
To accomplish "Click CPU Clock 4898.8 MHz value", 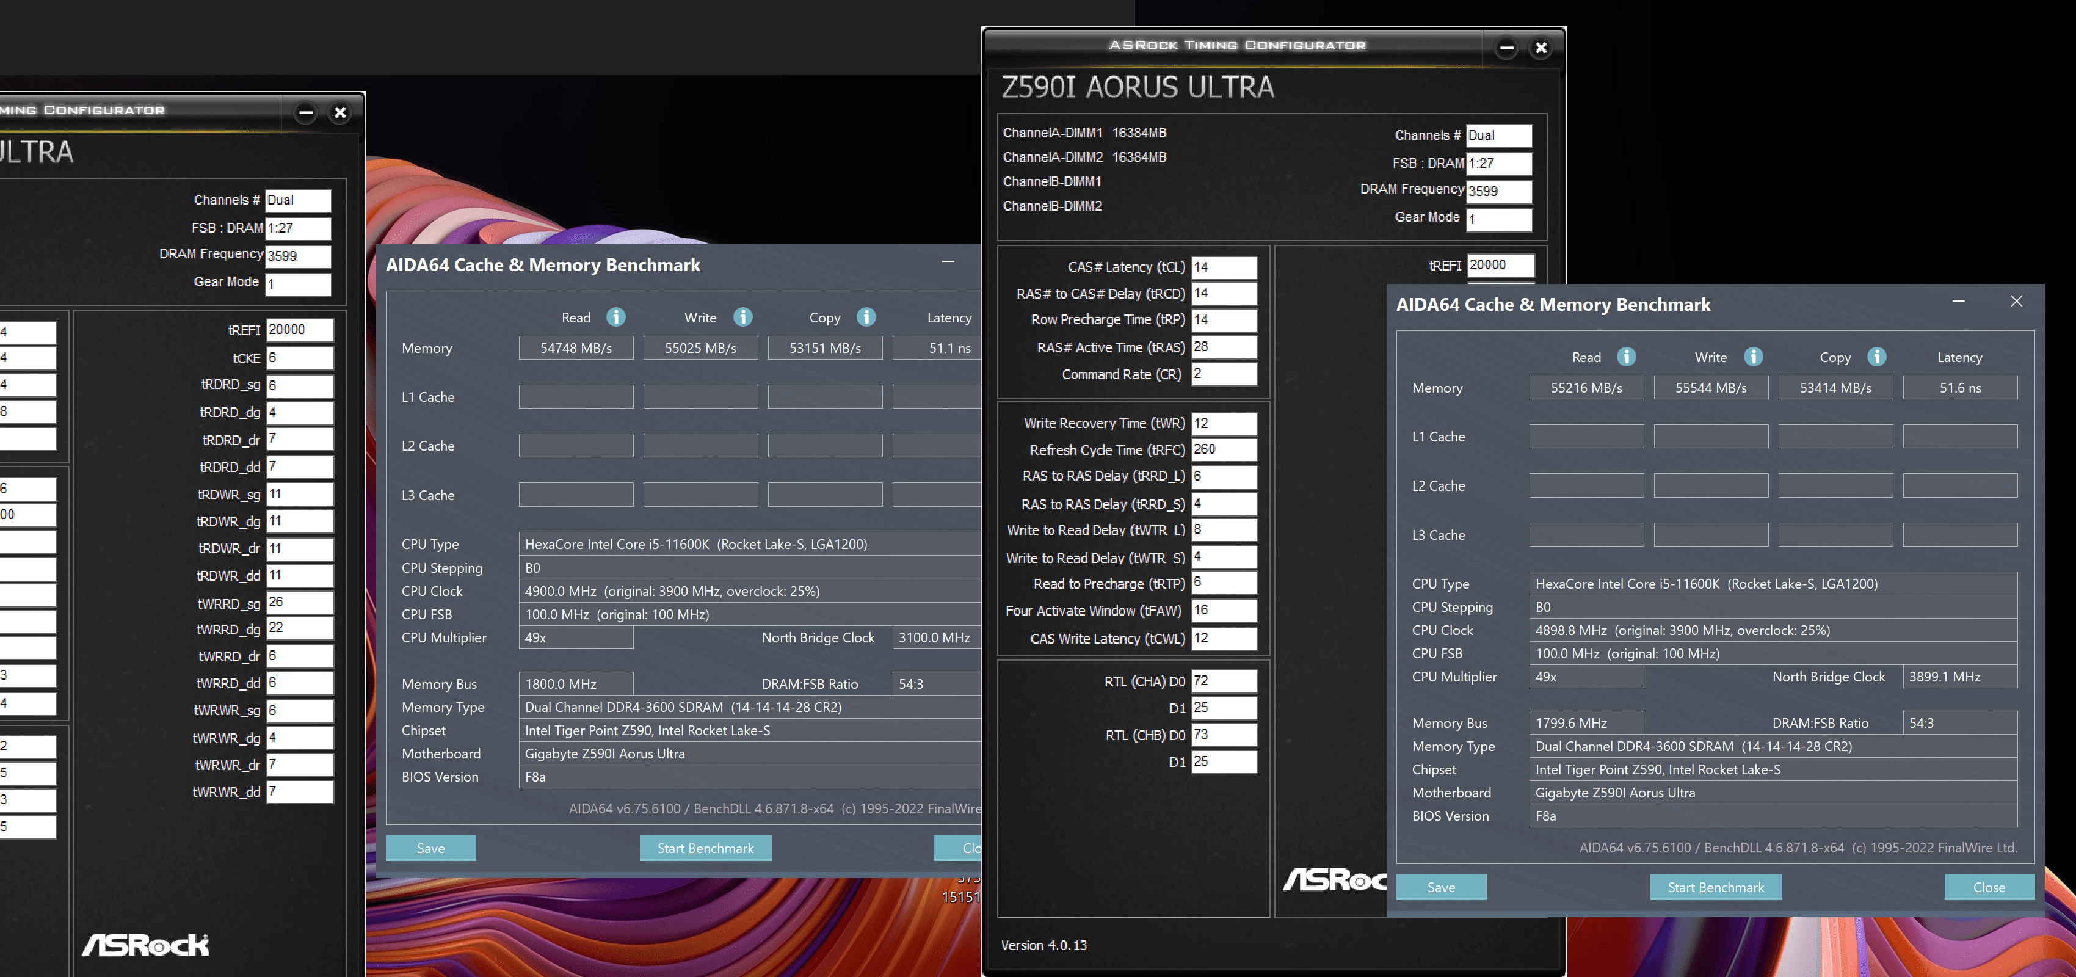I will 1773,630.
